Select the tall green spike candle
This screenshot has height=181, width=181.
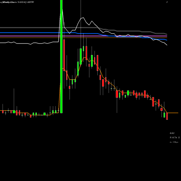coord(61,56)
